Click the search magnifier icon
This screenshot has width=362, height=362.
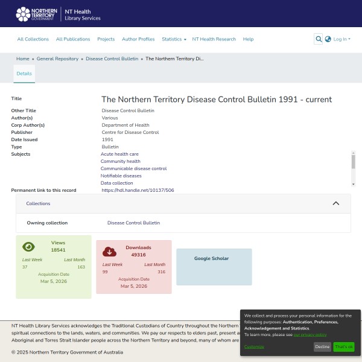pyautogui.click(x=319, y=39)
